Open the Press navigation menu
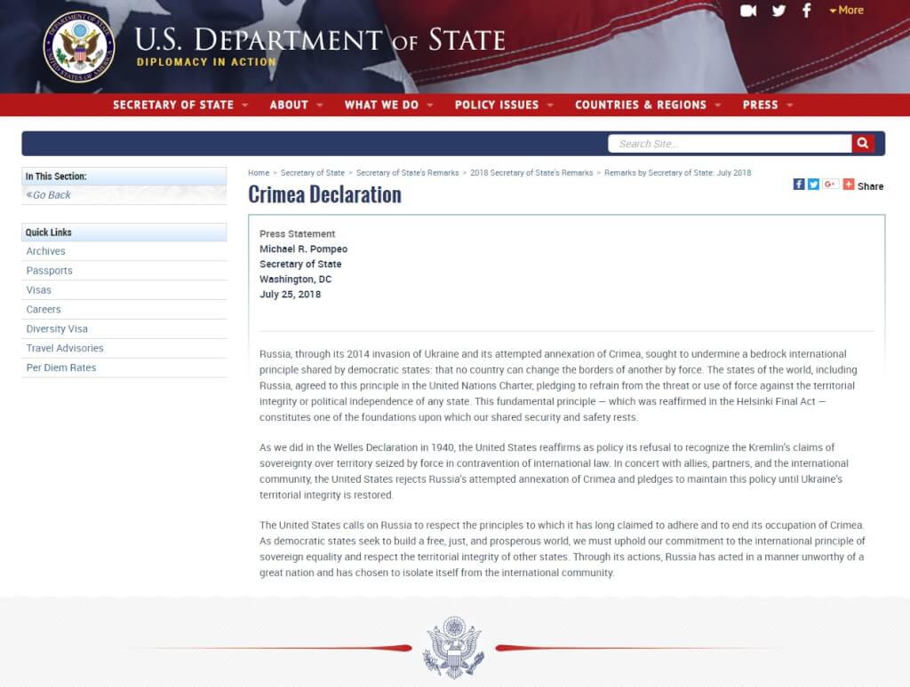 click(x=767, y=105)
